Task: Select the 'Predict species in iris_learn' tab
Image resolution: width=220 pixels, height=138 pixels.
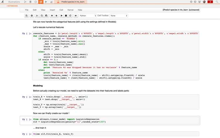Action: pyautogui.click(x=71, y=2)
